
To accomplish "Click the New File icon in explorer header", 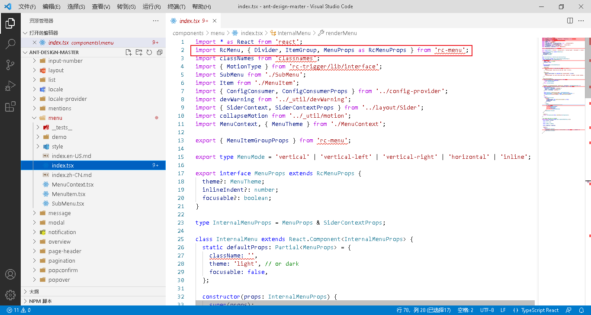I will pos(128,52).
